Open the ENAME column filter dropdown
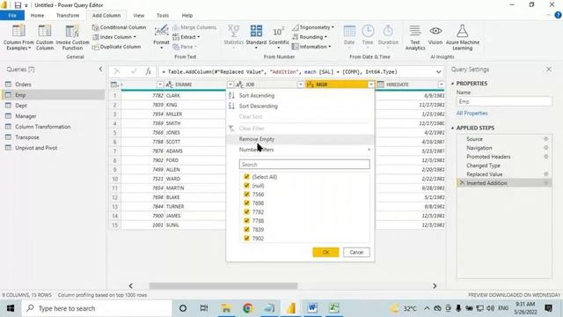Screen dimensions: 563x317 (x=230, y=85)
